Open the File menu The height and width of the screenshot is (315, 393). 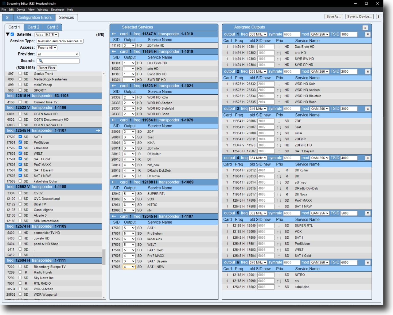[4, 9]
